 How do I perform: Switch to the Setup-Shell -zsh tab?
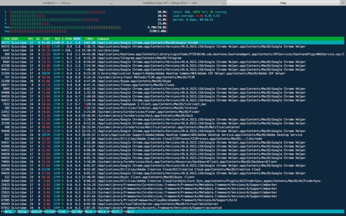pos(170,3)
